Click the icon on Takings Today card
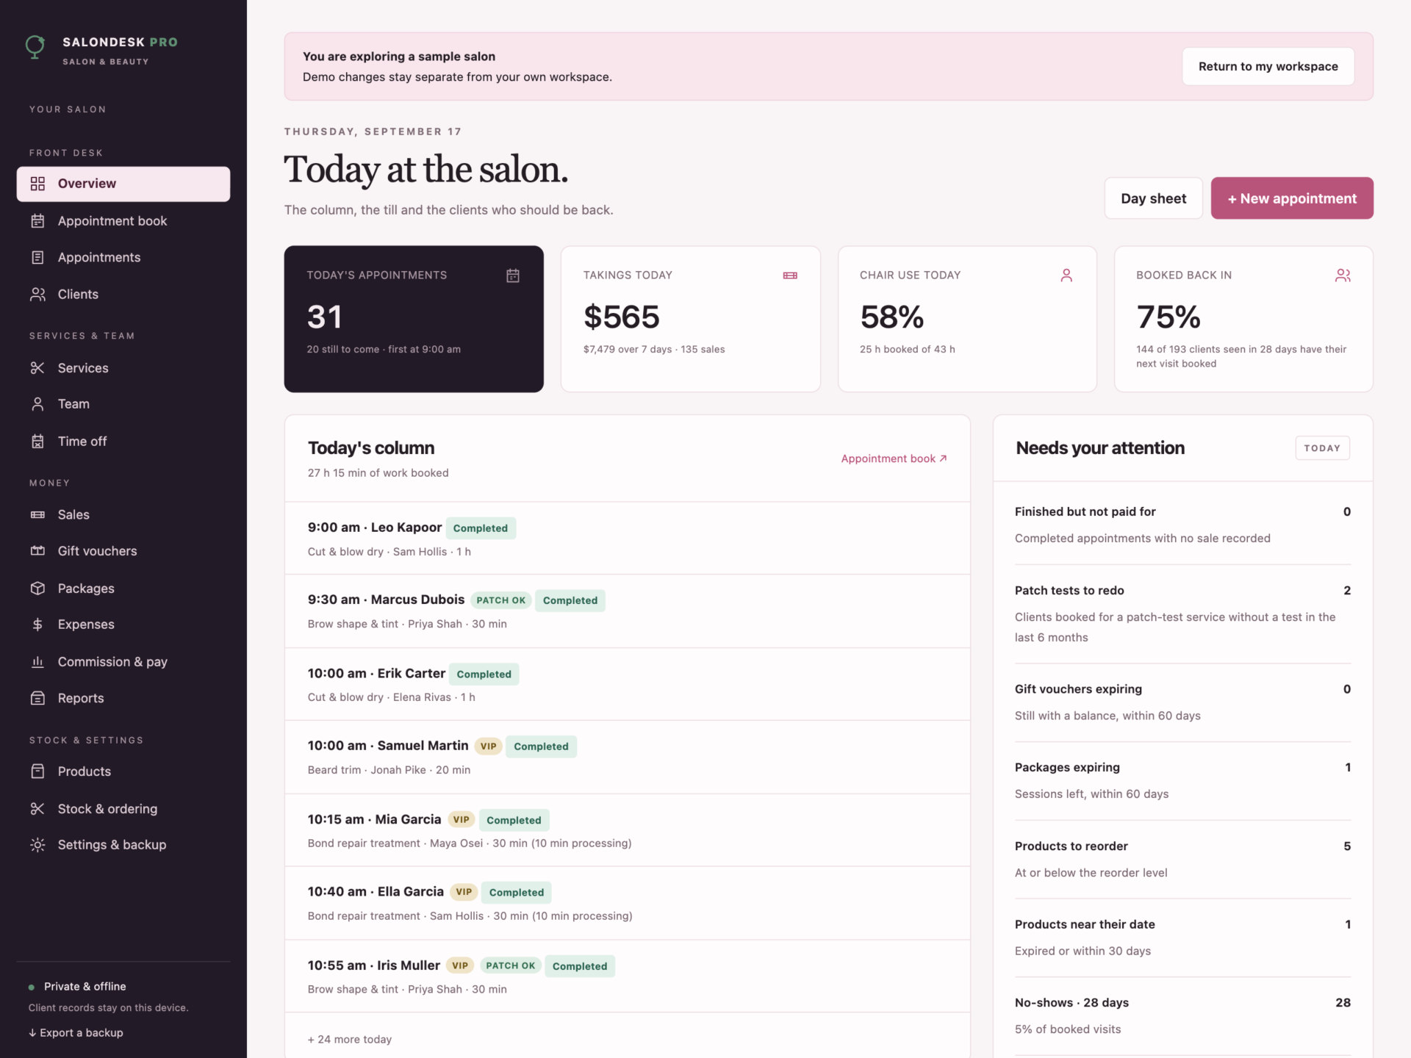This screenshot has height=1058, width=1411. pos(790,276)
